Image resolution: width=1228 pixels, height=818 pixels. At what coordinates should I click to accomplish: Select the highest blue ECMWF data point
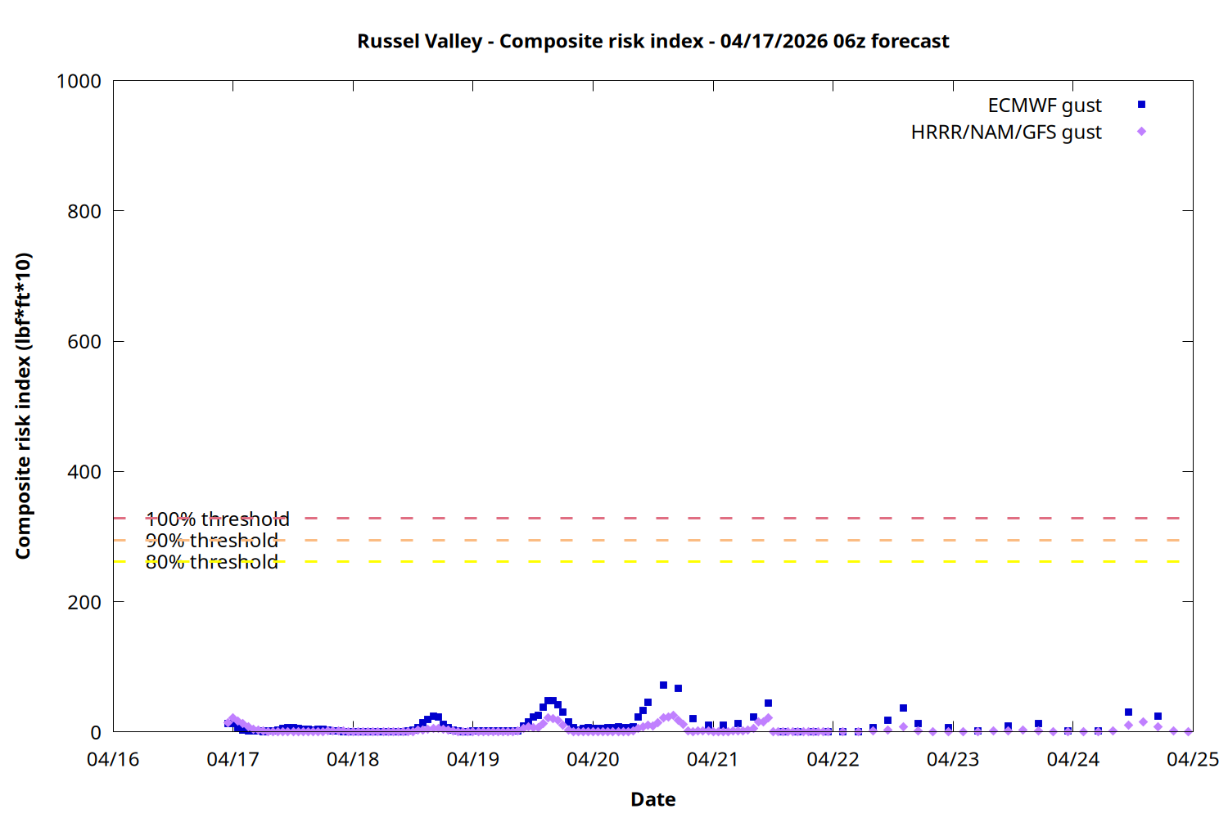tap(663, 685)
